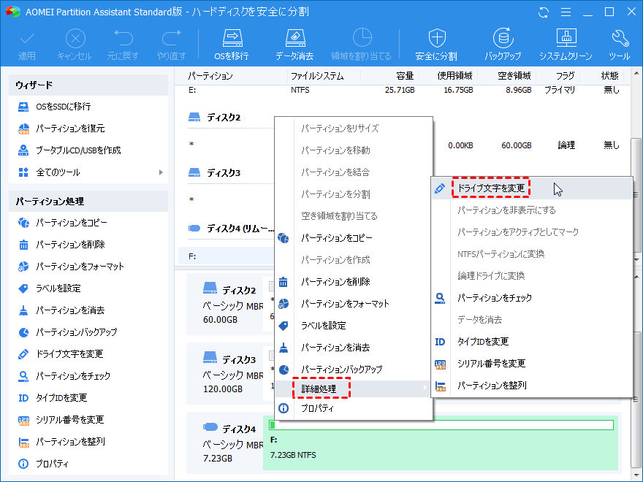Click ラベルを設定 in the context menu

pyautogui.click(x=354, y=326)
